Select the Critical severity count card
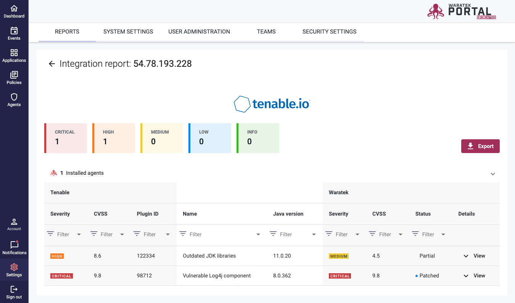Image resolution: width=515 pixels, height=303 pixels. [66, 138]
